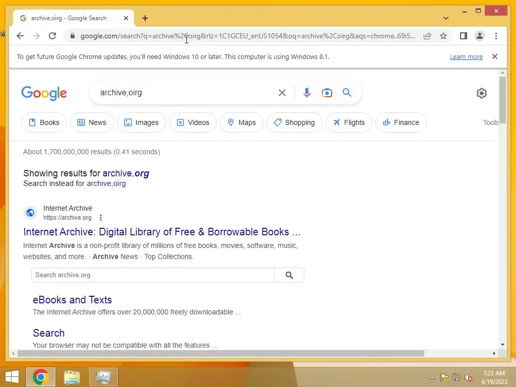Submit the archive.org site search magnifier
The height and width of the screenshot is (387, 516).
[x=289, y=275]
